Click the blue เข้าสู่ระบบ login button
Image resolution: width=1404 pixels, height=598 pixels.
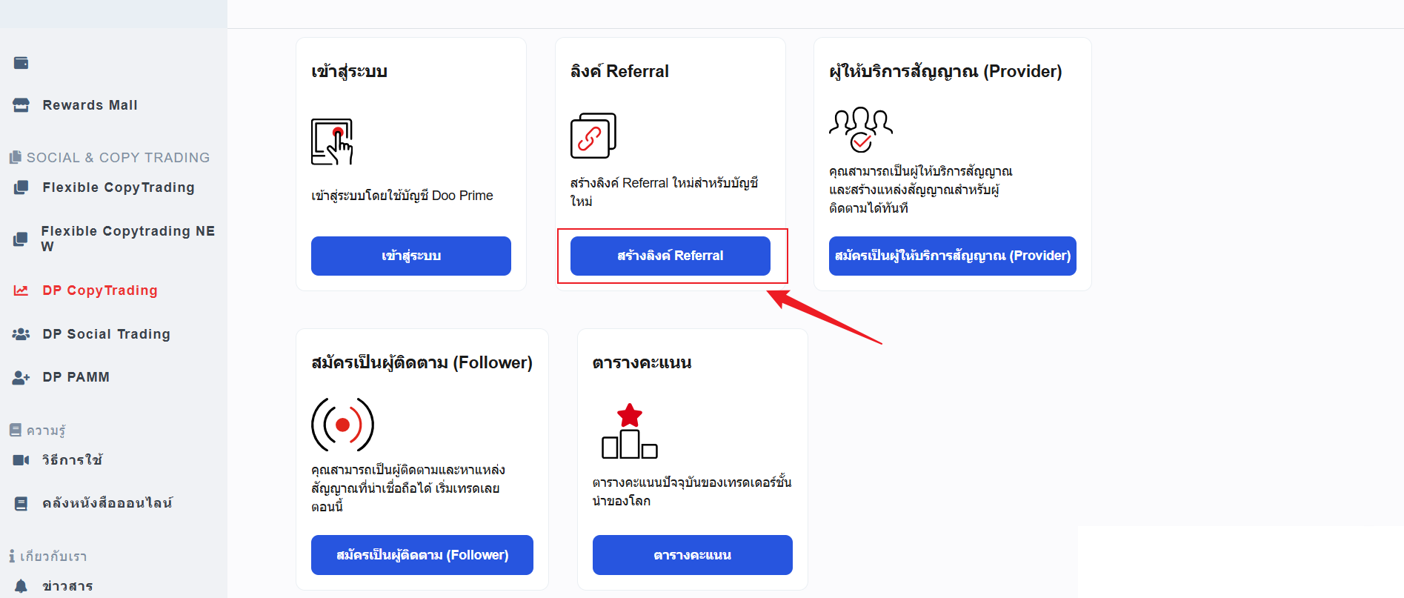411,256
